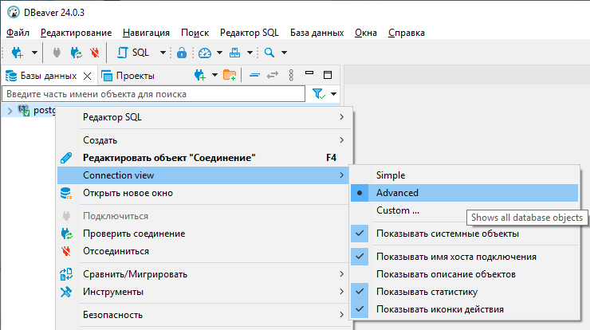Click the object name search field
This screenshot has width=590, height=330.
click(154, 94)
